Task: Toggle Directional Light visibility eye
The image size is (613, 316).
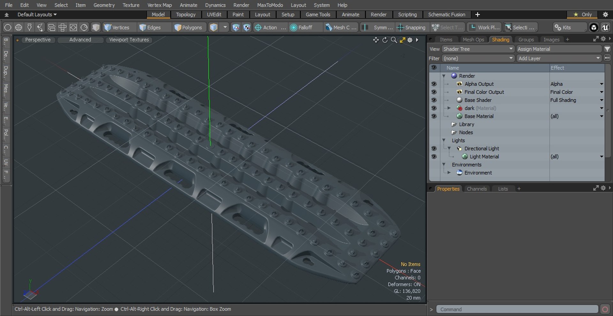Action: 434,149
